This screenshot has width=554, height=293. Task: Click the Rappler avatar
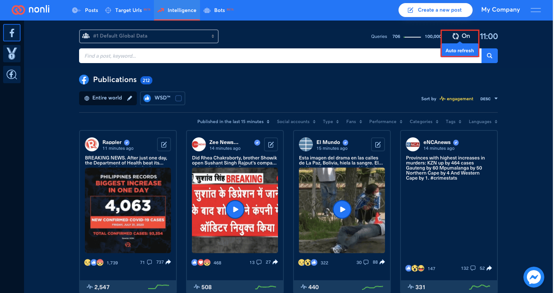pos(92,145)
